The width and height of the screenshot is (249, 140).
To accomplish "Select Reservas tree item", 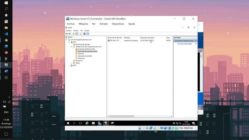I will click(81, 54).
